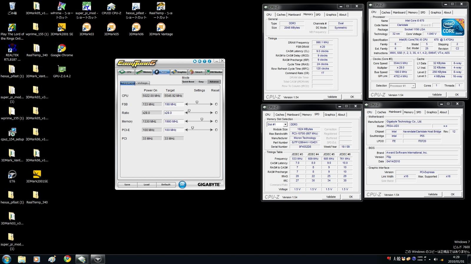Screen dimensions: 471x264
Task: Select Play The Lord of the Rings icon
Action: pos(12,31)
